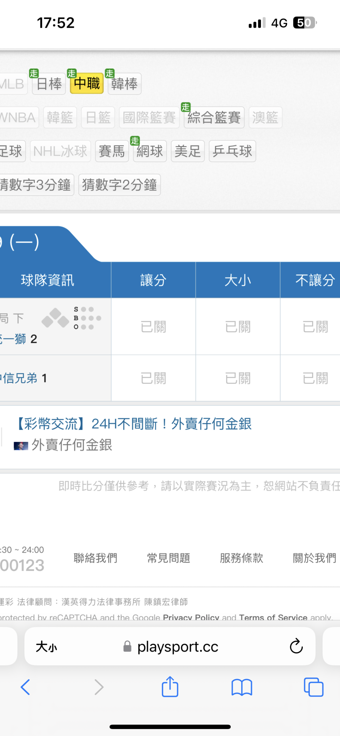The height and width of the screenshot is (736, 340).
Task: Open 服務條款 footer link
Action: coord(241,558)
